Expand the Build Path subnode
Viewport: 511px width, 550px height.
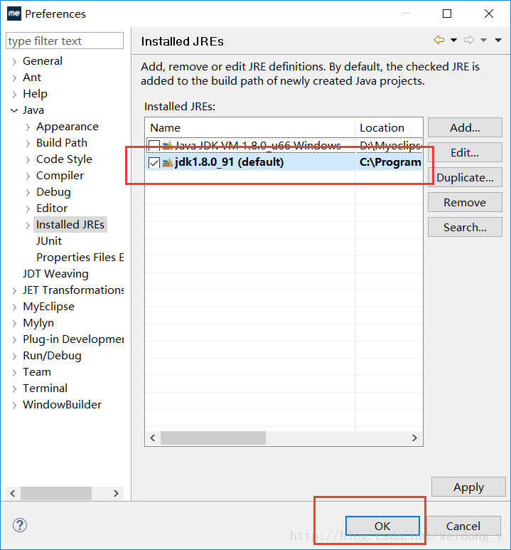(x=28, y=144)
